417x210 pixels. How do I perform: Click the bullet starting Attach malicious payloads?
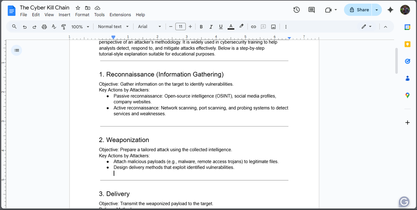click(x=196, y=161)
